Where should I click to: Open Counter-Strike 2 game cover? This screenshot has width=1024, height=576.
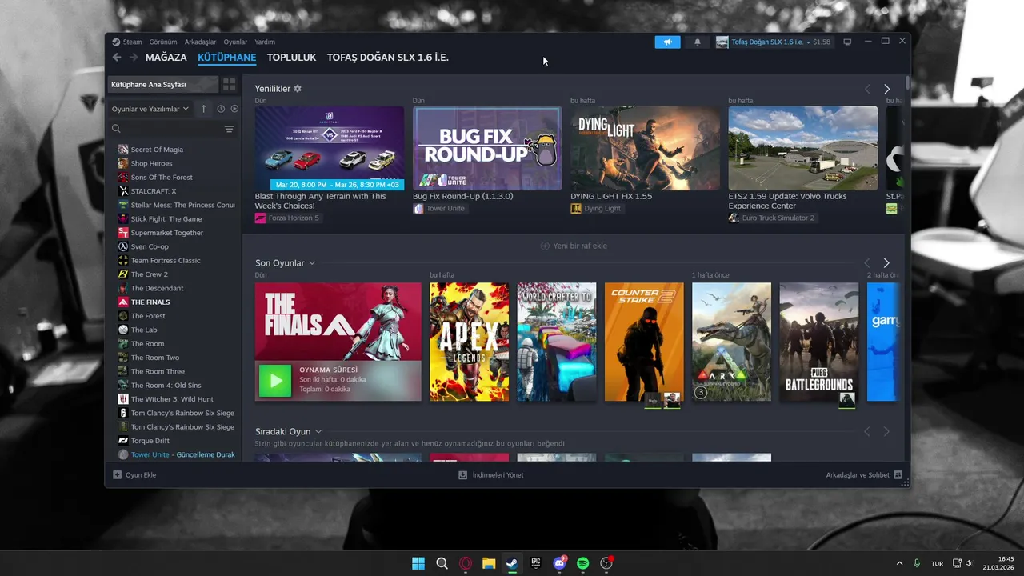tap(644, 342)
